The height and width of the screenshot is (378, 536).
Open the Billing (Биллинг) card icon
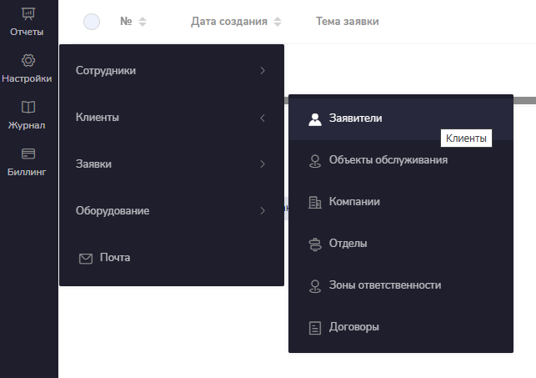click(28, 154)
